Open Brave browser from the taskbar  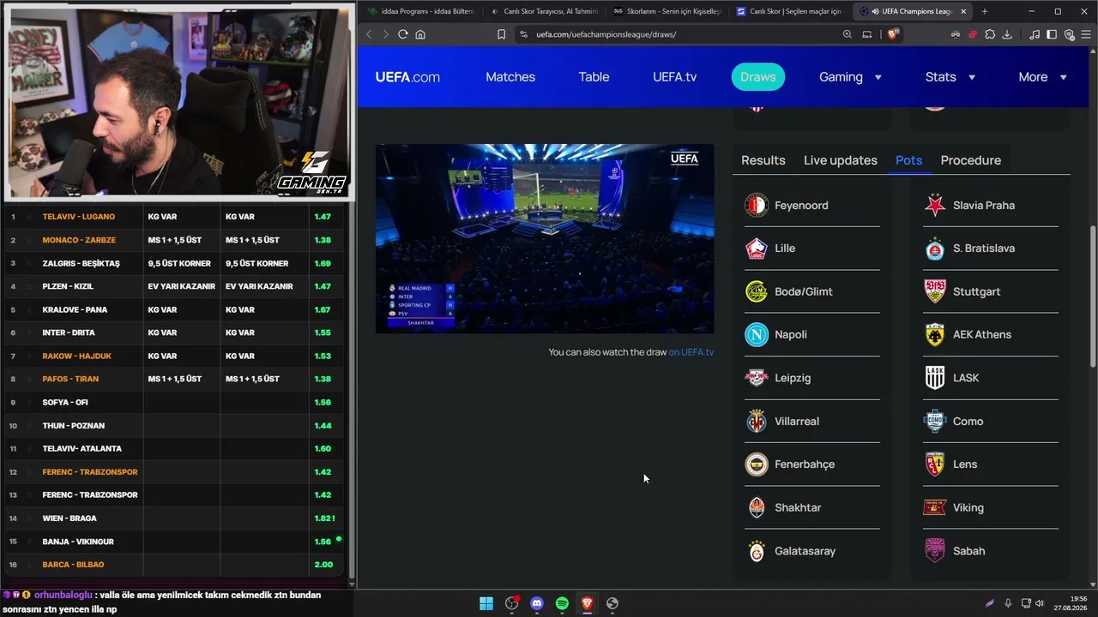point(587,603)
